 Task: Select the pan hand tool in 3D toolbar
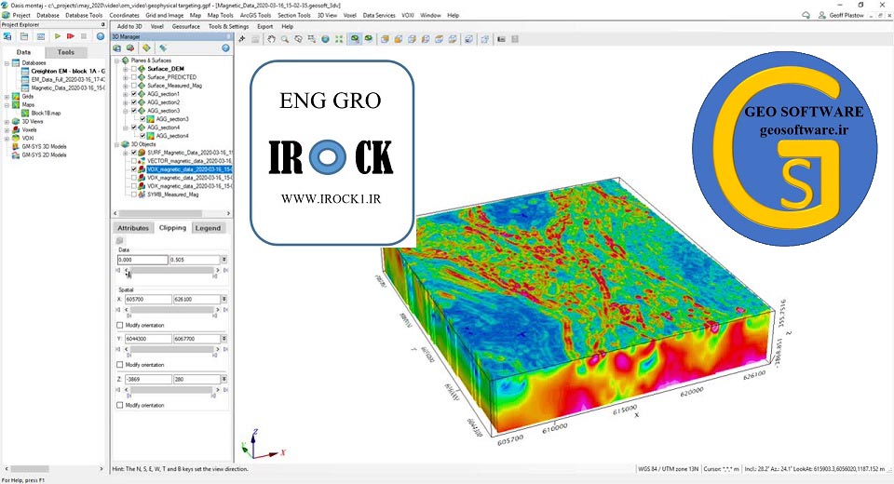coord(271,39)
